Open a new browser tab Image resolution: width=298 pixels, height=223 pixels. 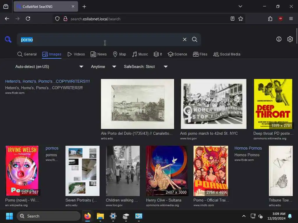click(84, 7)
